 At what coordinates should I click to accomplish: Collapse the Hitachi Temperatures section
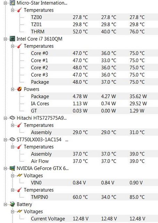[13, 125]
